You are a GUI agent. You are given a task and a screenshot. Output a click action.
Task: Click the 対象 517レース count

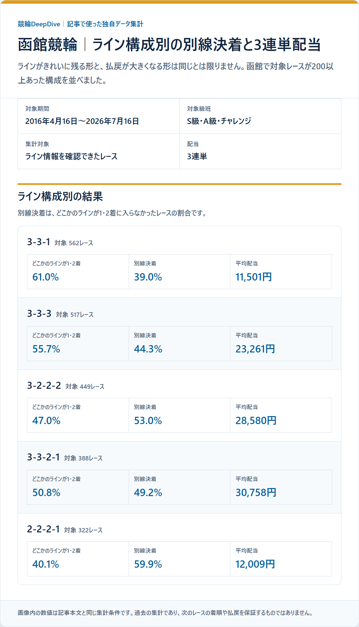(75, 314)
